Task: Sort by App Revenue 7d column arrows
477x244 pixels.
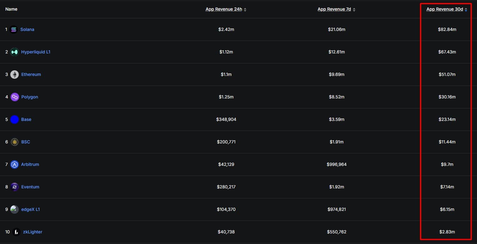Action: coord(354,10)
